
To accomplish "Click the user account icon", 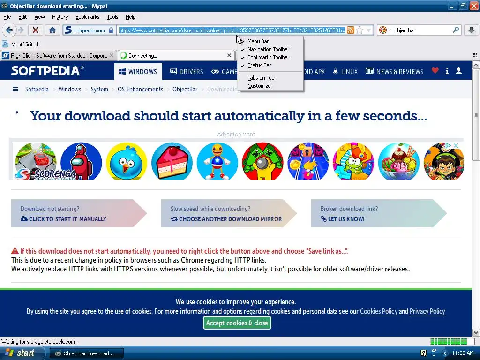I will click(x=458, y=71).
